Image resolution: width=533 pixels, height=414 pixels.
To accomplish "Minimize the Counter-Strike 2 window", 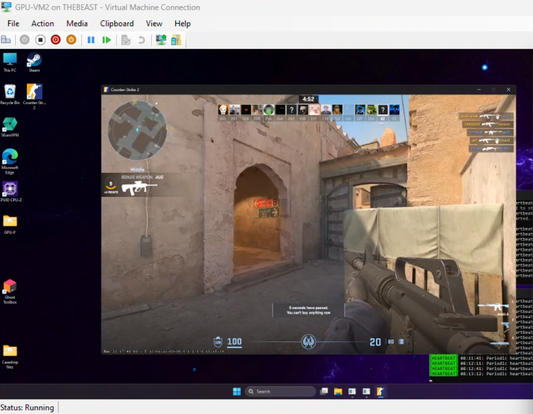I will point(479,90).
